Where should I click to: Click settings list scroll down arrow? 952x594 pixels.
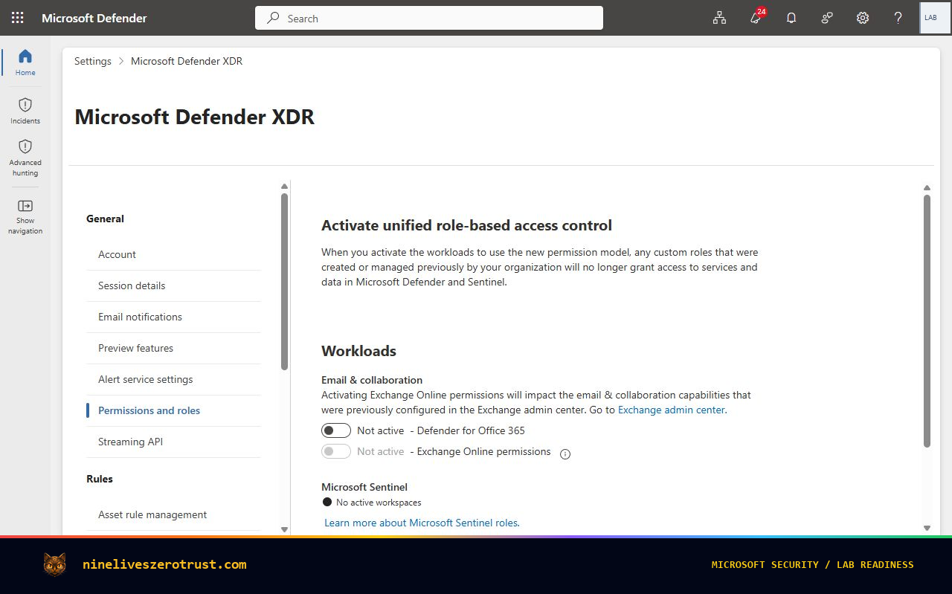pyautogui.click(x=284, y=529)
